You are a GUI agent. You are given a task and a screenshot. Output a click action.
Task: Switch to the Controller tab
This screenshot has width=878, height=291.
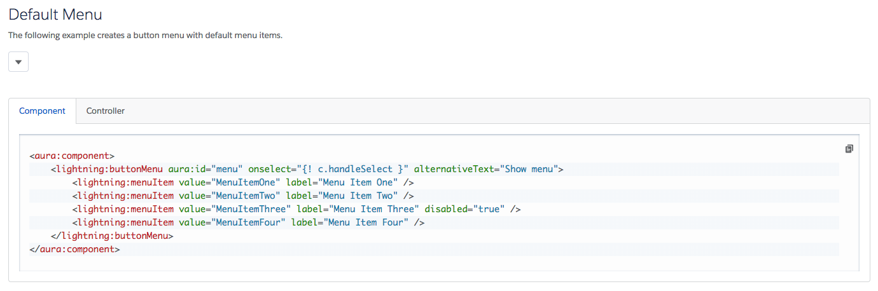coord(106,111)
